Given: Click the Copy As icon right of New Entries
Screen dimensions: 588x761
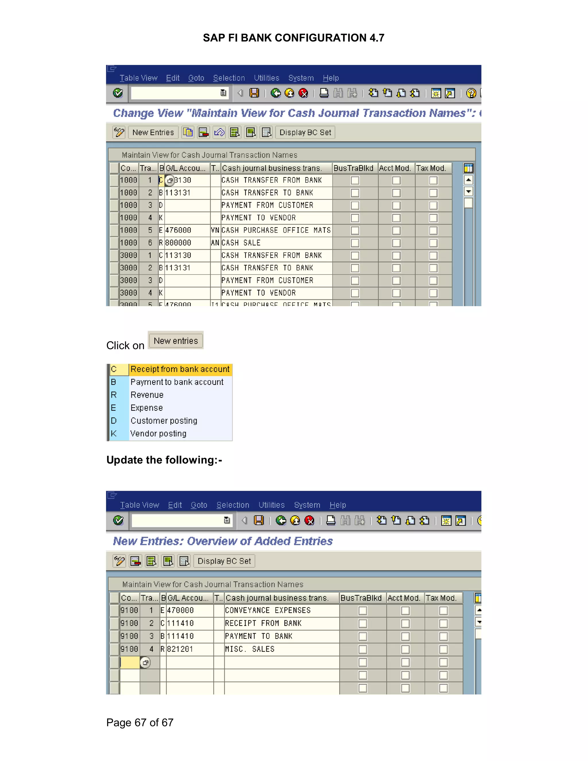Looking at the screenshot, I should 188,132.
